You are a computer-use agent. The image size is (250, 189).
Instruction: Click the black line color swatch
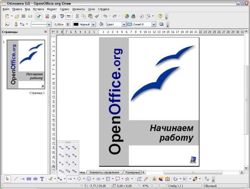point(76,25)
